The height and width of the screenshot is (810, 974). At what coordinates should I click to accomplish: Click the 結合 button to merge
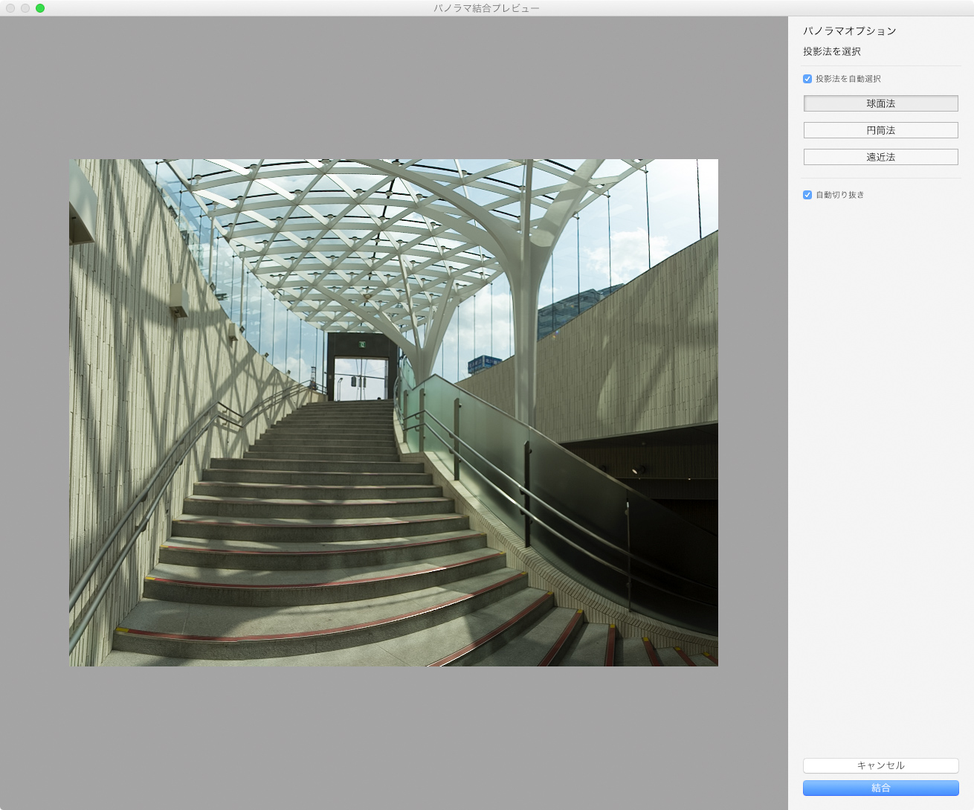click(881, 788)
